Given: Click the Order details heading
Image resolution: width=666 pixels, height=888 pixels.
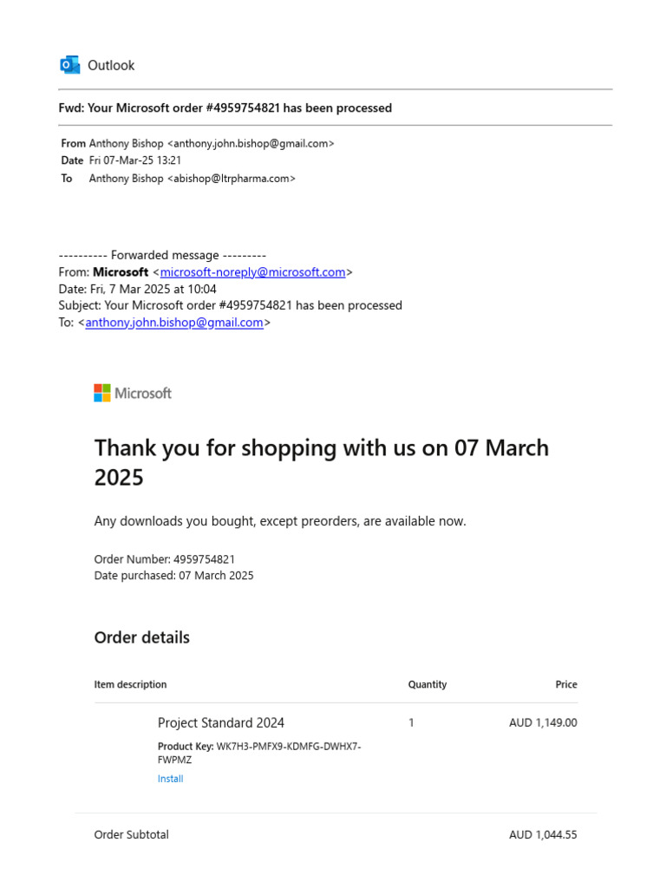Looking at the screenshot, I should tap(142, 638).
